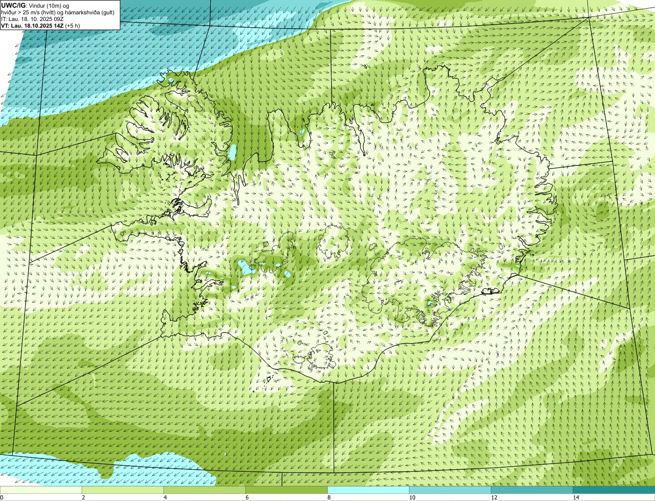Click the scale label "6" under the colorbar
Image resolution: width=655 pixels, height=501 pixels.
247,497
